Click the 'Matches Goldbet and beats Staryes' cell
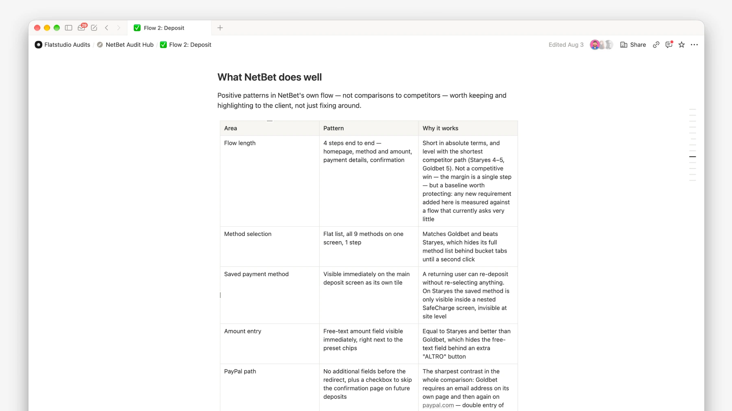 [x=468, y=247]
